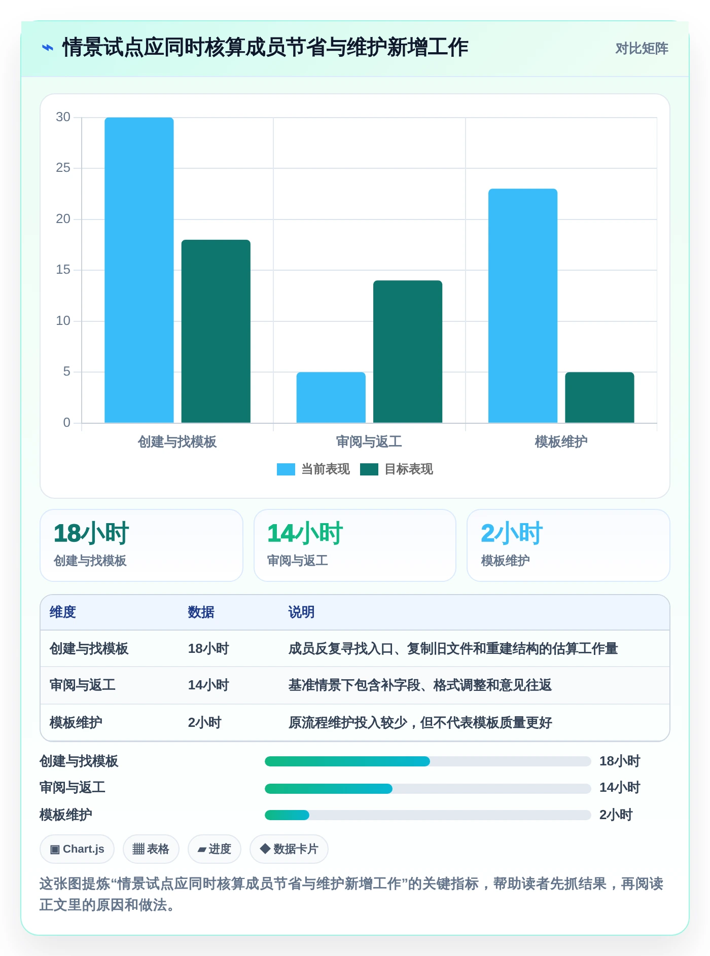Click the 创建与找模板 x-axis label

coord(177,442)
